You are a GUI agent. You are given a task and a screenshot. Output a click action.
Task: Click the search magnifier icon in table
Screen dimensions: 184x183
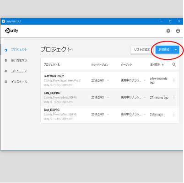coord(174,65)
